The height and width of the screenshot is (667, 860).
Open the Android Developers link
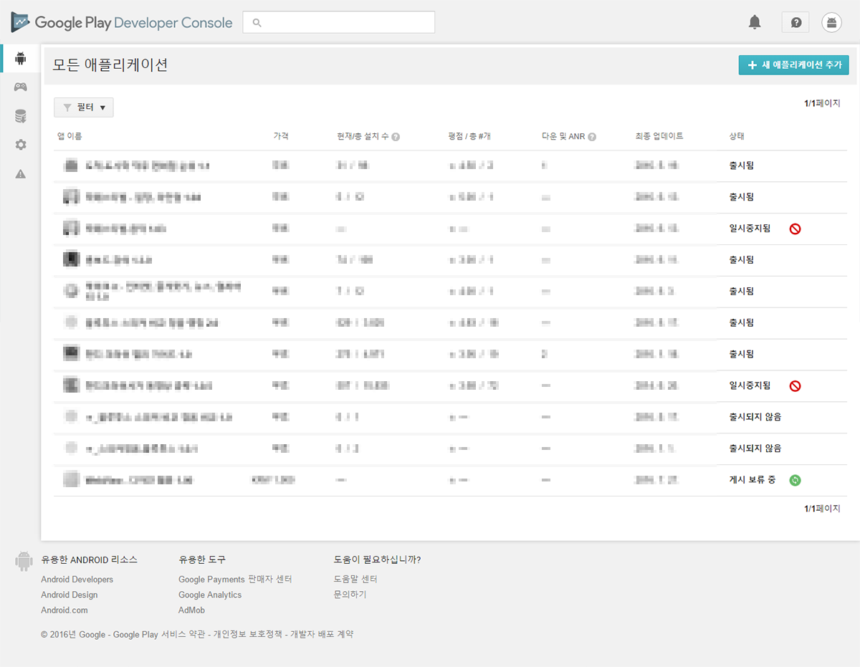coord(77,579)
